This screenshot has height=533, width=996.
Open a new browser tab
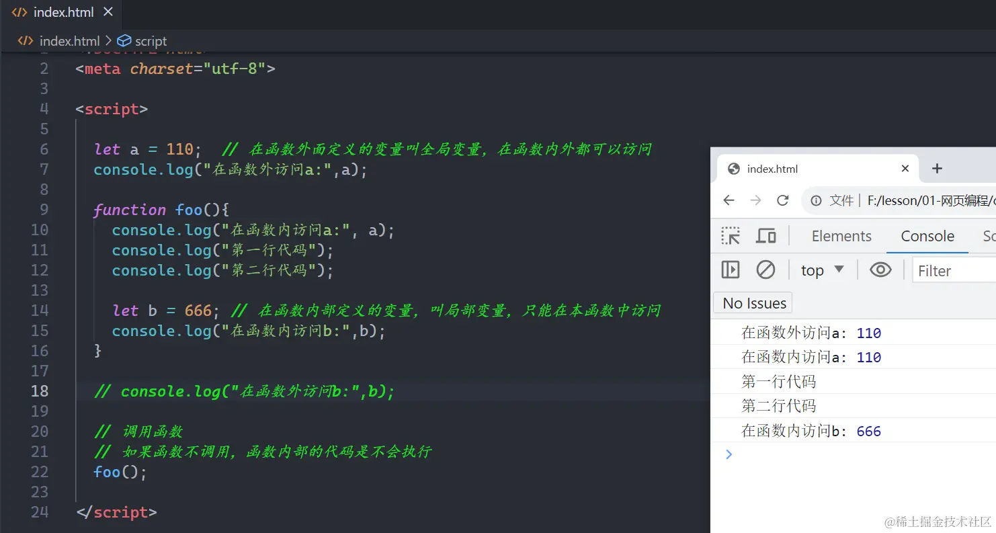938,169
